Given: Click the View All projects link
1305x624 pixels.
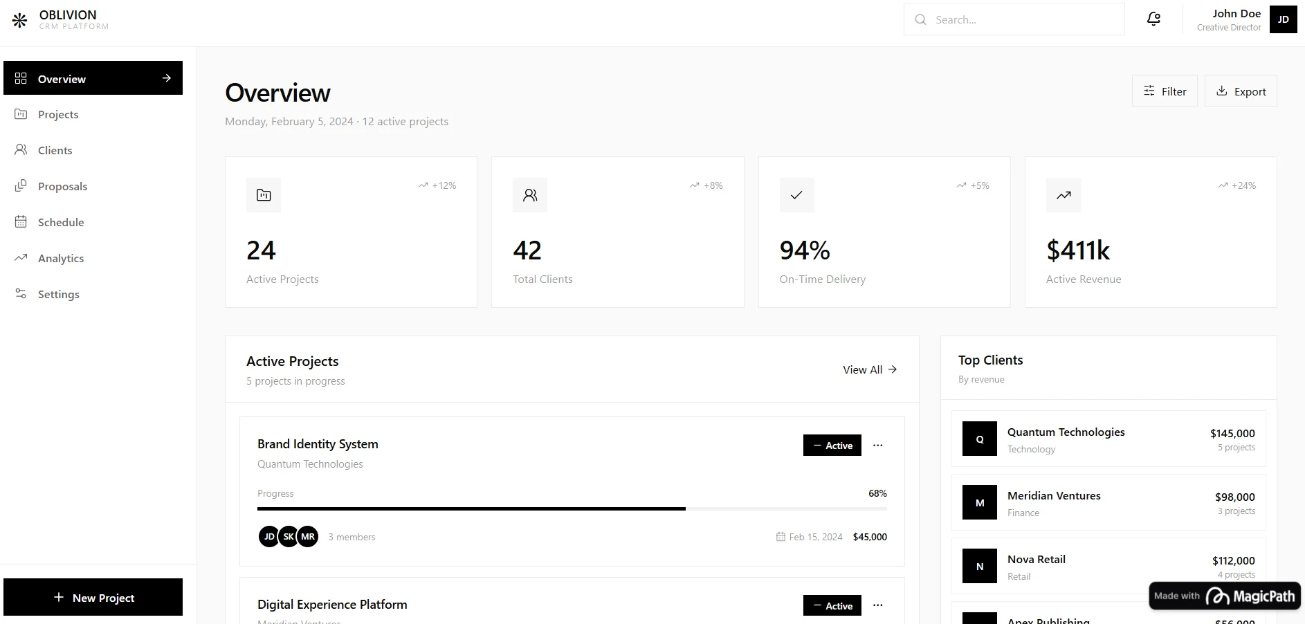Looking at the screenshot, I should [870, 369].
